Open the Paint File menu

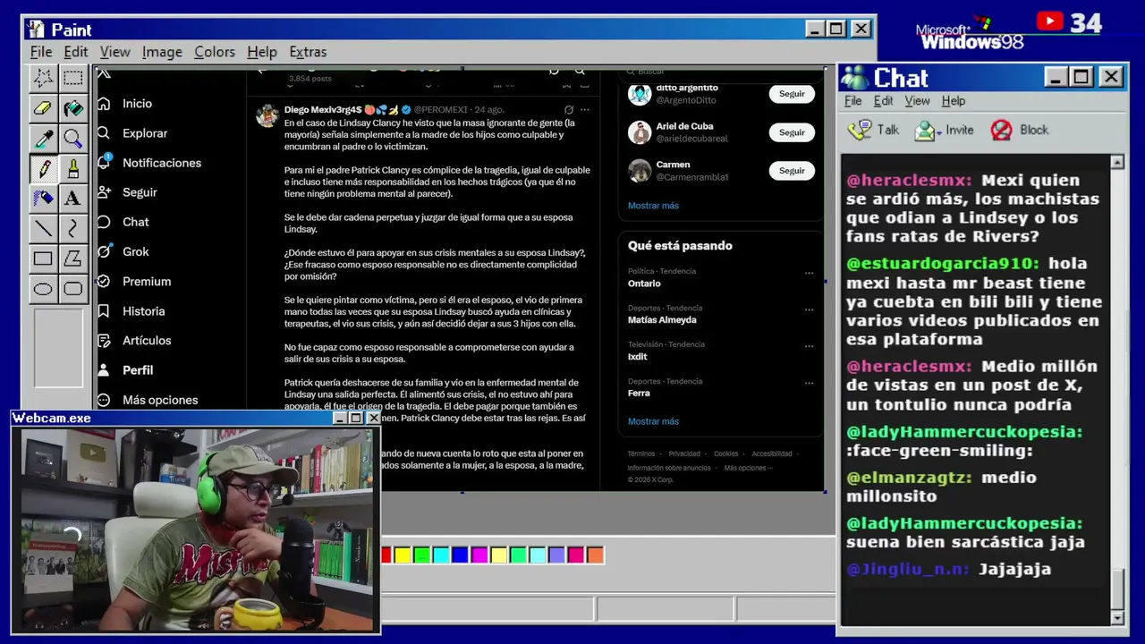tap(41, 52)
